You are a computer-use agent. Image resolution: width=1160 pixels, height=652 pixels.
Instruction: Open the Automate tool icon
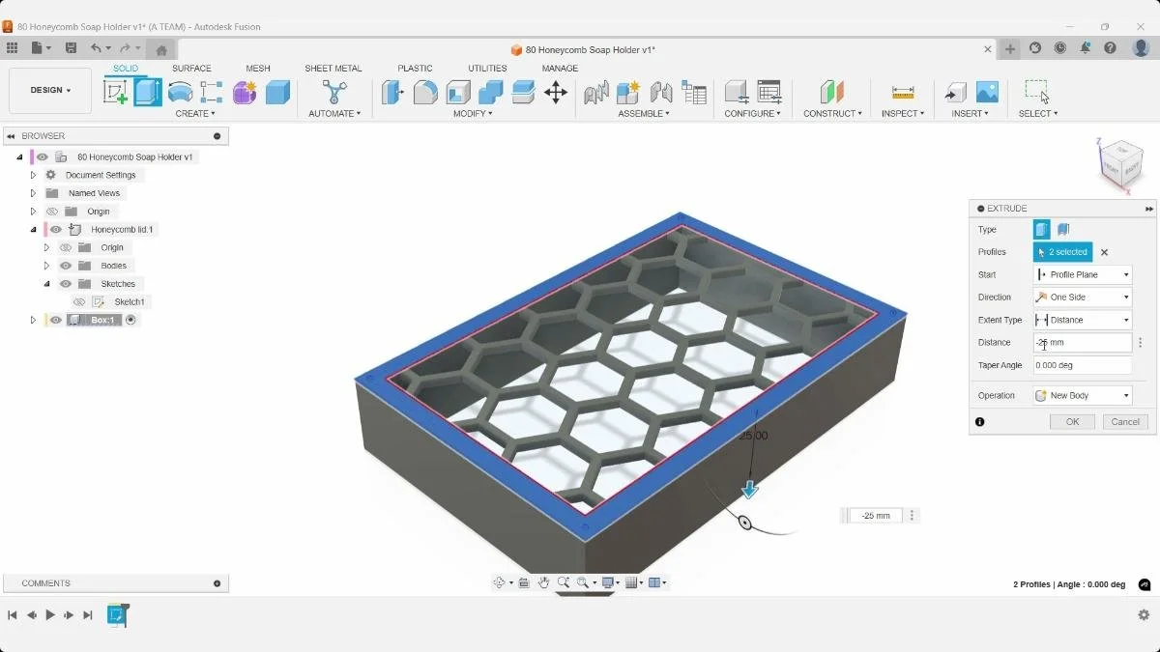(334, 92)
